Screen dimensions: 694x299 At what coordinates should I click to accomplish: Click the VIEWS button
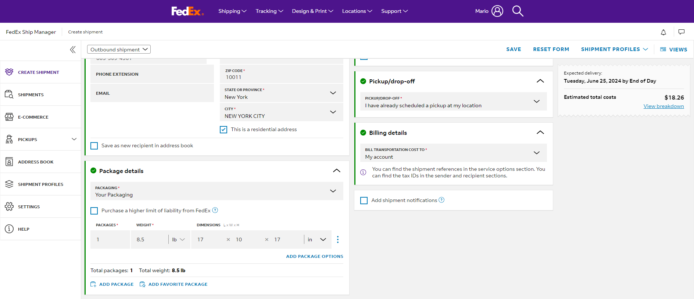(674, 50)
